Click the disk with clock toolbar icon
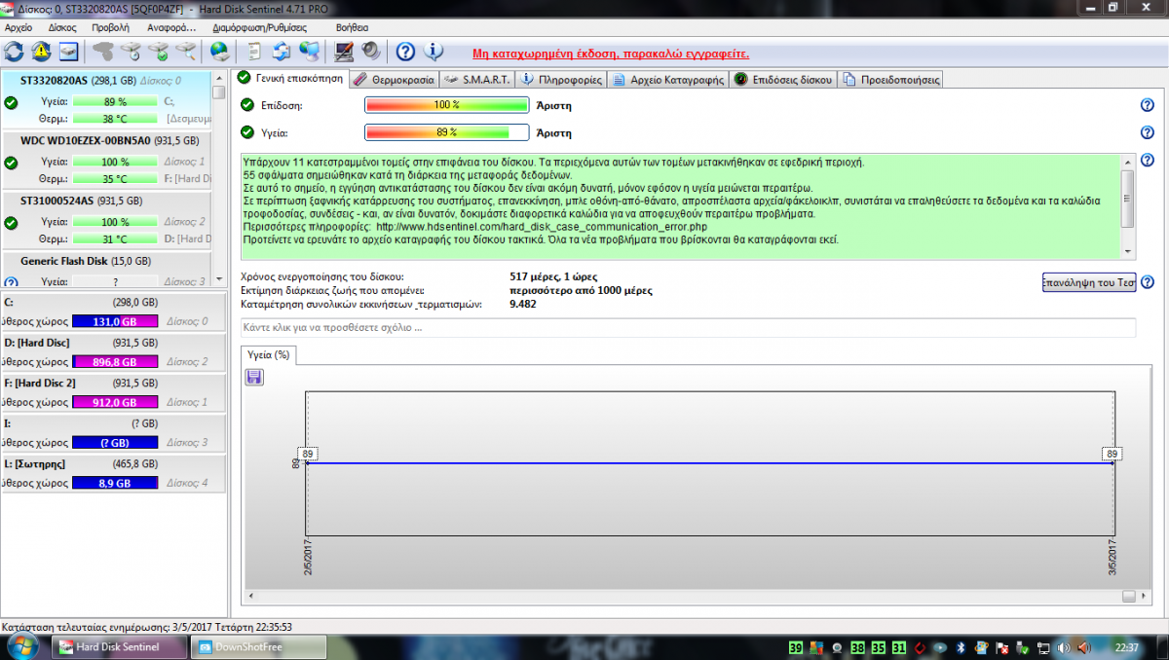The image size is (1169, 660). click(x=131, y=51)
